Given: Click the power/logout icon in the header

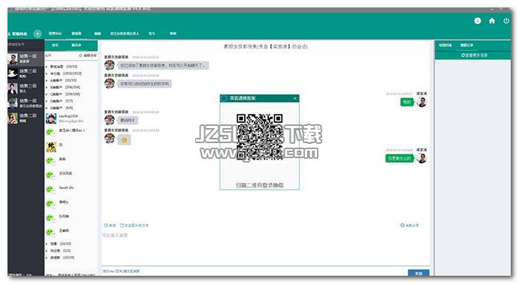Looking at the screenshot, I should (x=506, y=21).
